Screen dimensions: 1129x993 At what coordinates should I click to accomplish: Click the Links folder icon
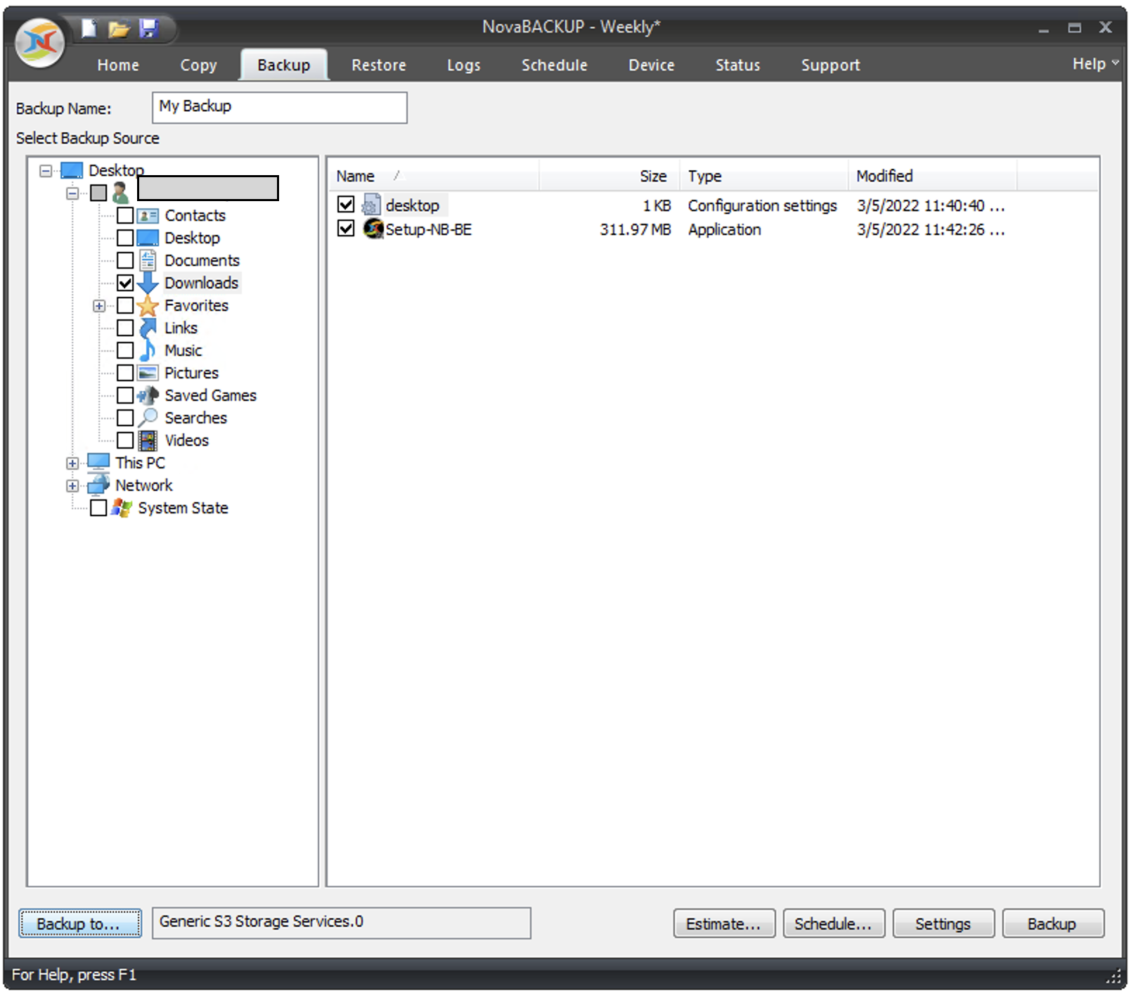(148, 328)
